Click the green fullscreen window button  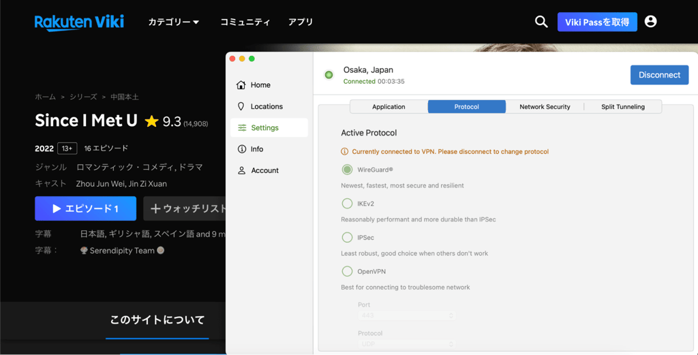252,59
